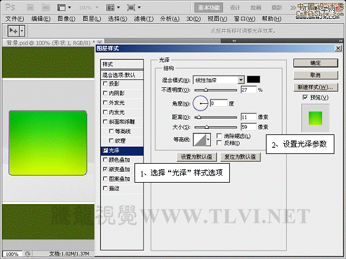The width and height of the screenshot is (346, 259).
Task: Enable the 投影 drop shadow checkbox
Action: [x=105, y=84]
